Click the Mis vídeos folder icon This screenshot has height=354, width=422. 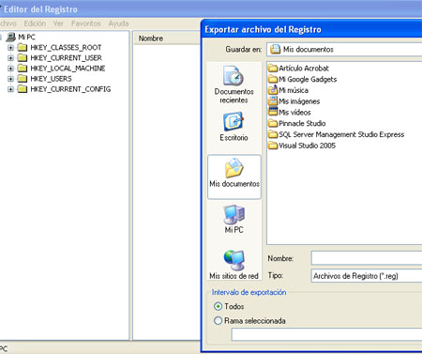coord(273,112)
